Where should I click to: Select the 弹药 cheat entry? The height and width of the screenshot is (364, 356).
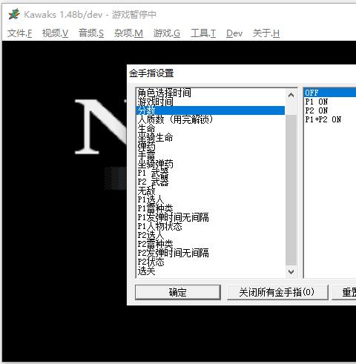[211, 146]
